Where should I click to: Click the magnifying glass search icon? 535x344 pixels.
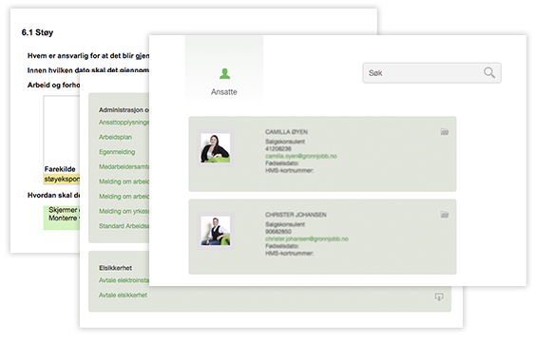[x=489, y=72]
